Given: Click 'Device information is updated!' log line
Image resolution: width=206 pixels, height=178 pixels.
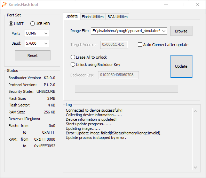Looking at the screenshot, I should point(91,119).
